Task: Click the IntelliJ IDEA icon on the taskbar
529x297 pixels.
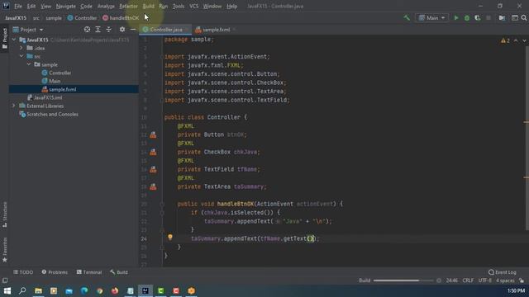Action: (145, 290)
